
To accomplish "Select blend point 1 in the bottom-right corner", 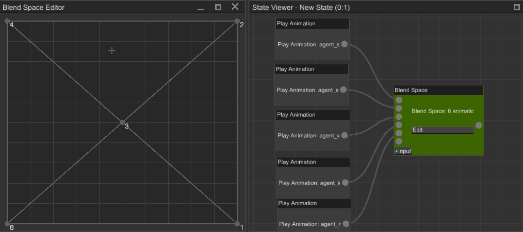I will click(237, 224).
